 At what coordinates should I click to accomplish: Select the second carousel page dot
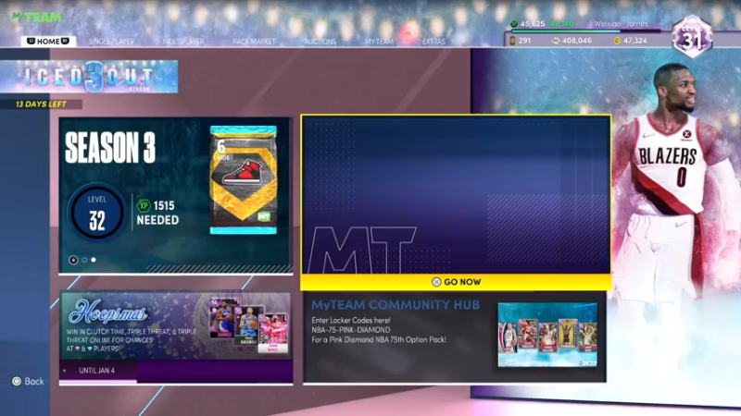94,260
